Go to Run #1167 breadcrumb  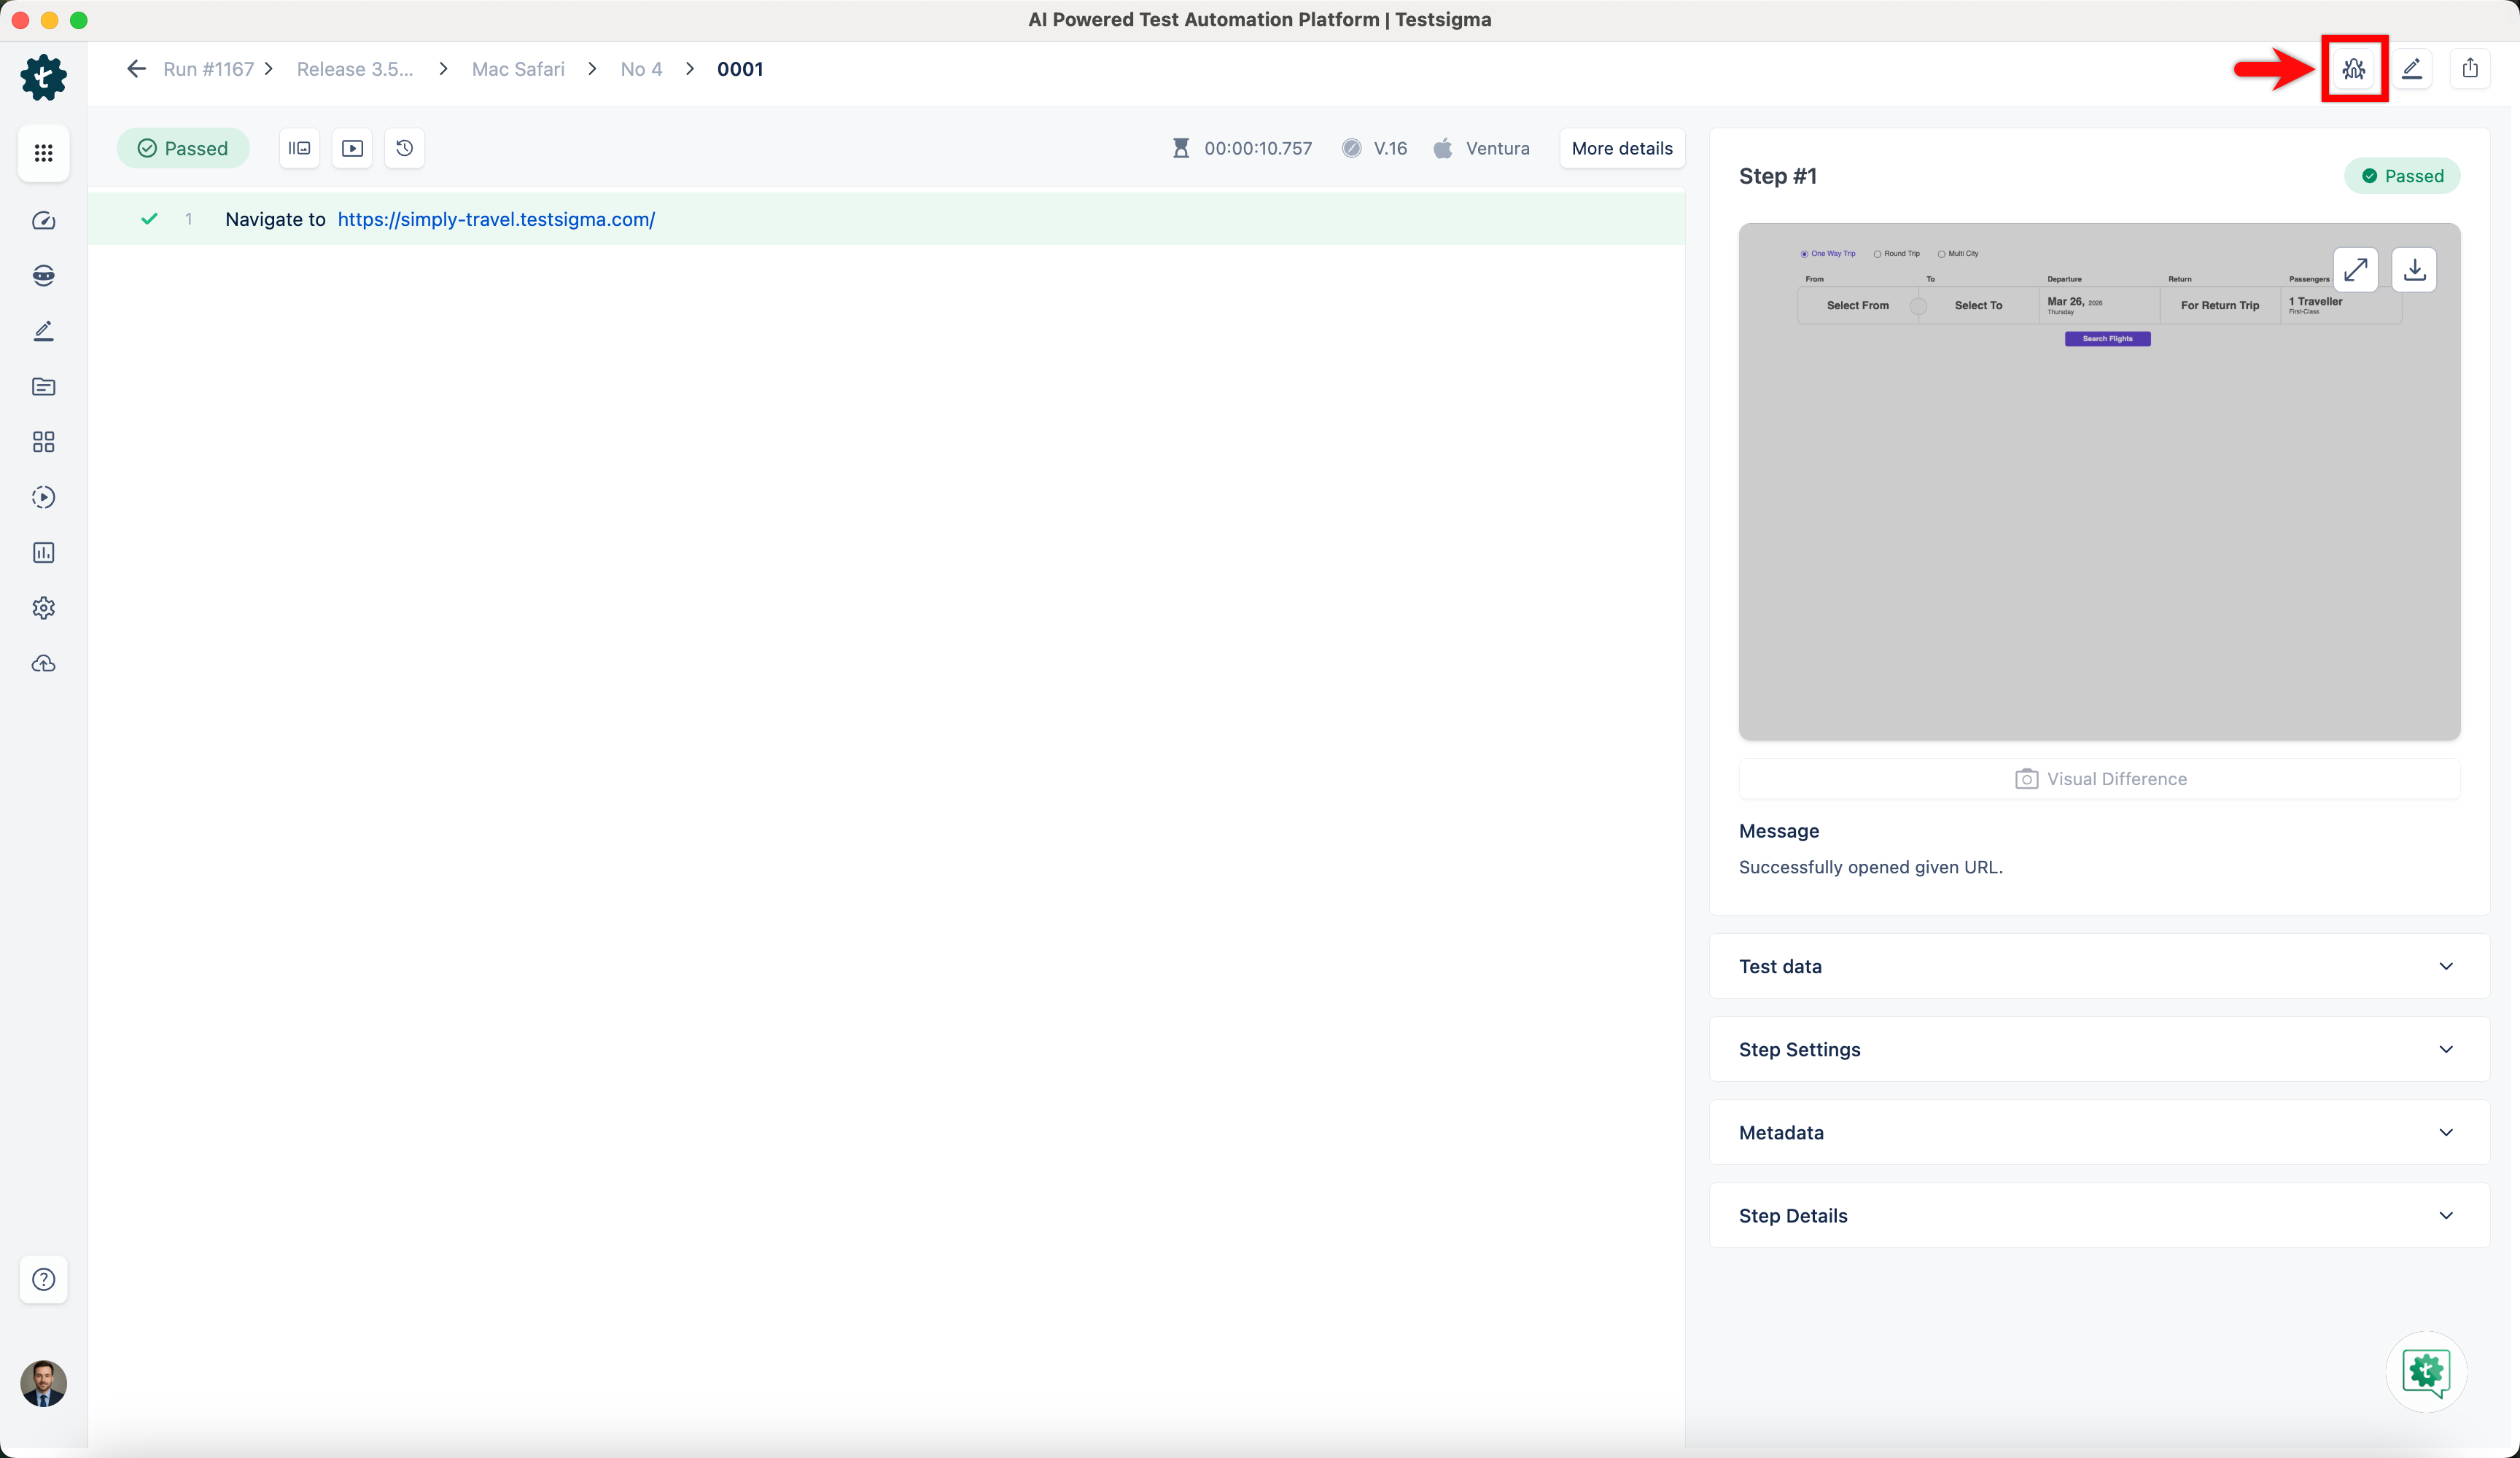pyautogui.click(x=208, y=69)
